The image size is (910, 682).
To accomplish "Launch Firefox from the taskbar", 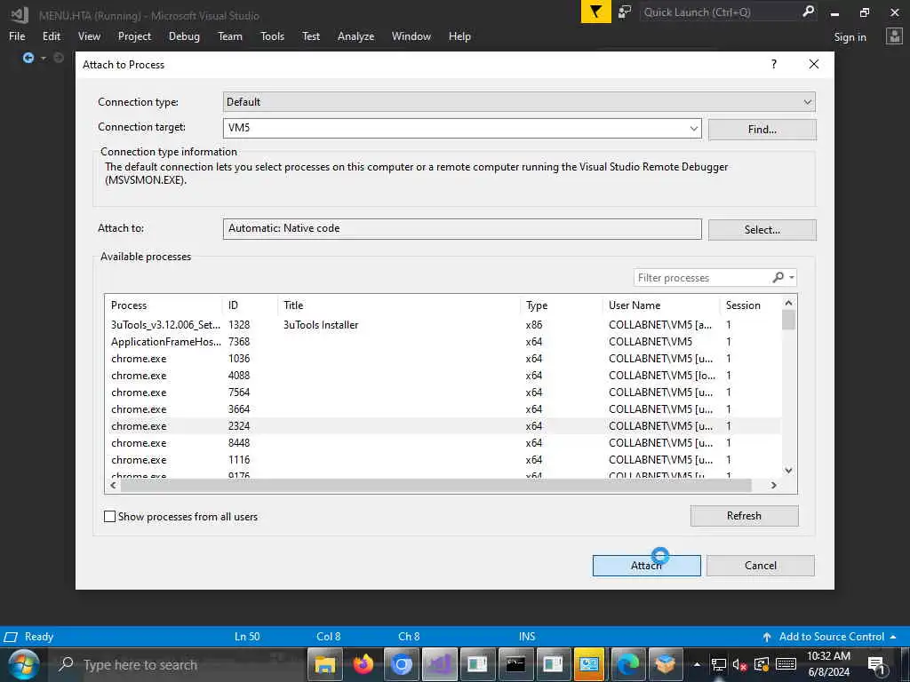I will [363, 664].
